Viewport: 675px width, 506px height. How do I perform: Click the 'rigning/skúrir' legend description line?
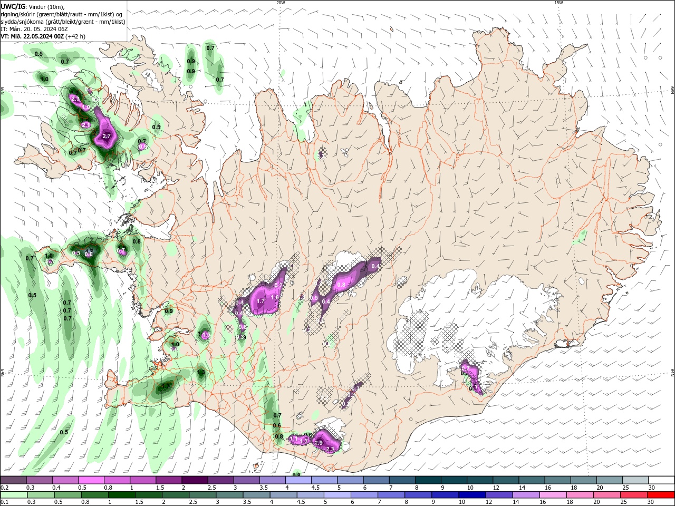tap(62, 14)
